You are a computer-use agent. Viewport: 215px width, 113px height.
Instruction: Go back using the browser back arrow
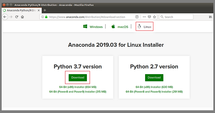pyautogui.click(x=5, y=17)
